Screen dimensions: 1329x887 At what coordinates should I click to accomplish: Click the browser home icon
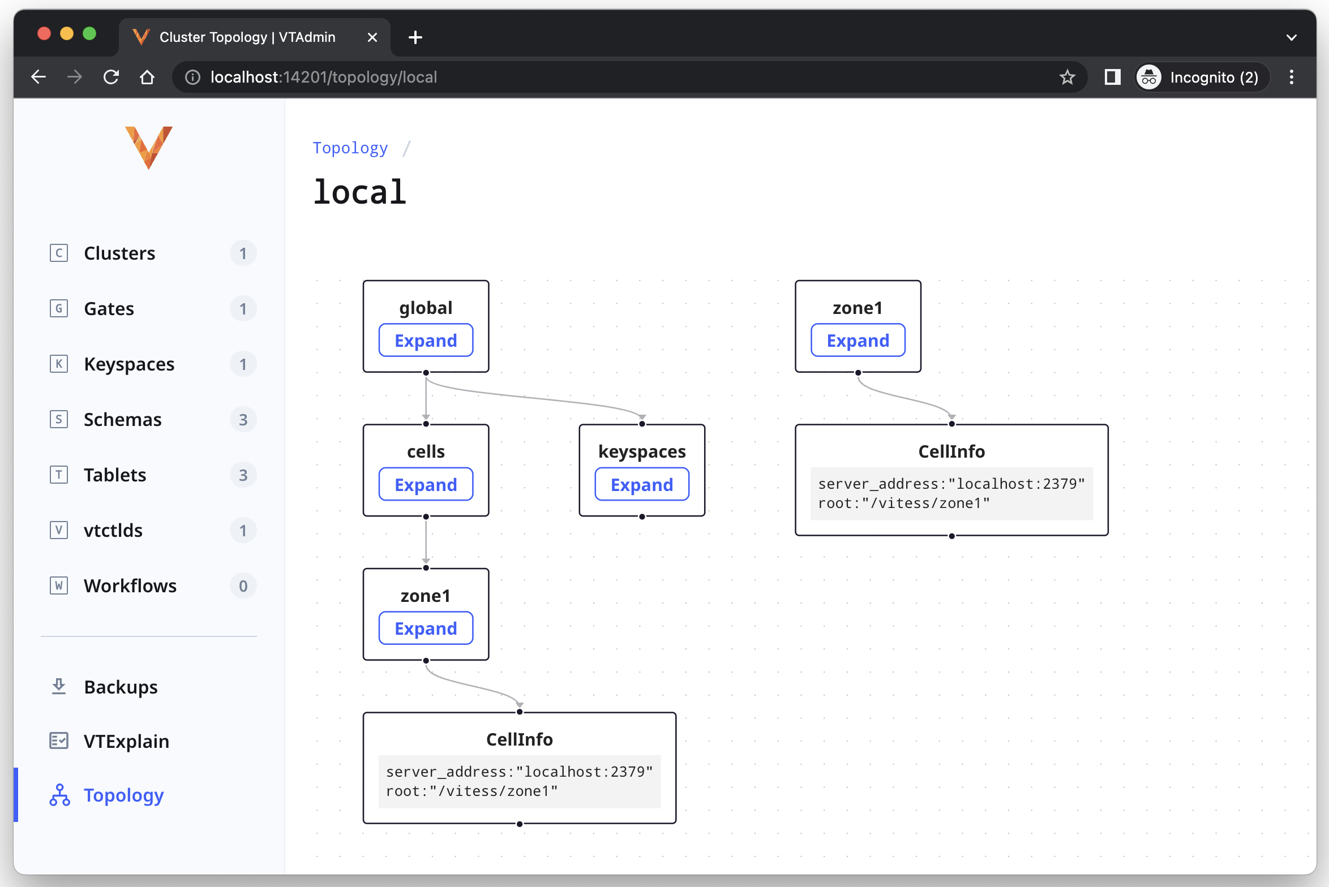147,77
